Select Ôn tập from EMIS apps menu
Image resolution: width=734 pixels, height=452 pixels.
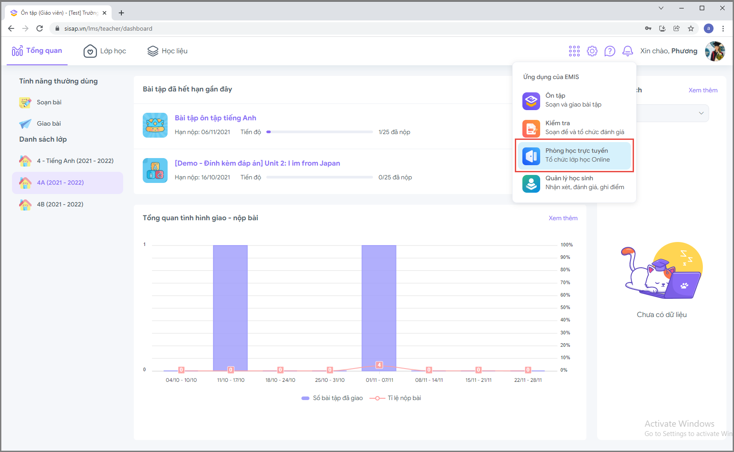[x=574, y=101]
